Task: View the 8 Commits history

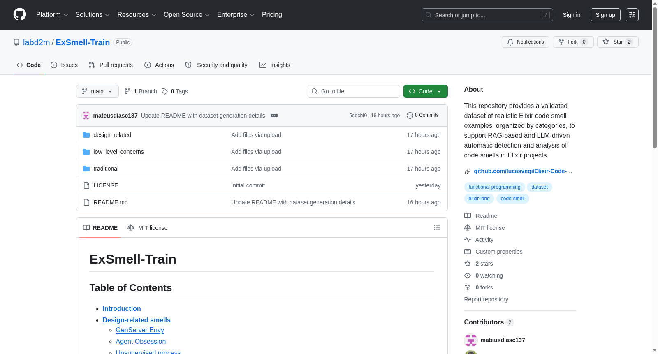Action: pos(423,115)
